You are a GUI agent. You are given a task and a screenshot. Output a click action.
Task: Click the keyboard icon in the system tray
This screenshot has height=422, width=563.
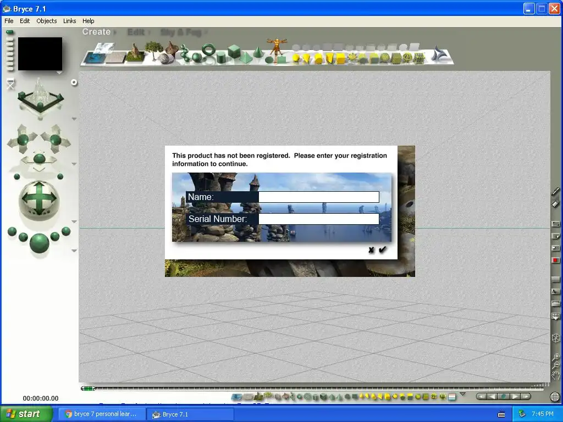point(501,414)
